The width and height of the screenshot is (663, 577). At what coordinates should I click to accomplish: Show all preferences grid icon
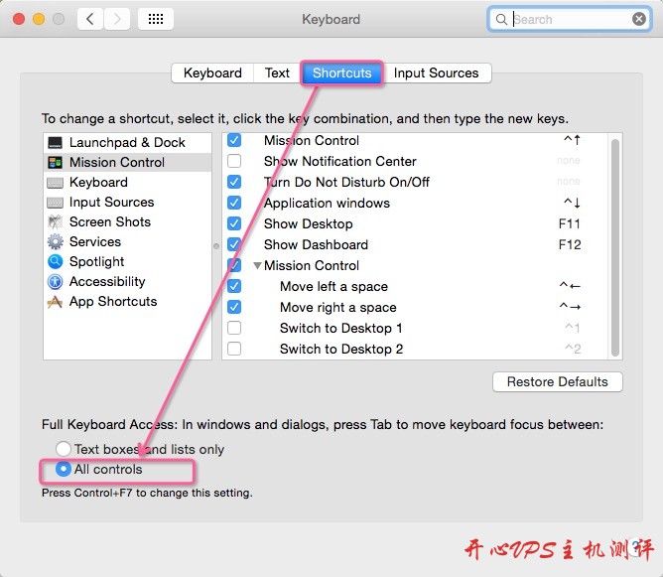click(x=156, y=19)
